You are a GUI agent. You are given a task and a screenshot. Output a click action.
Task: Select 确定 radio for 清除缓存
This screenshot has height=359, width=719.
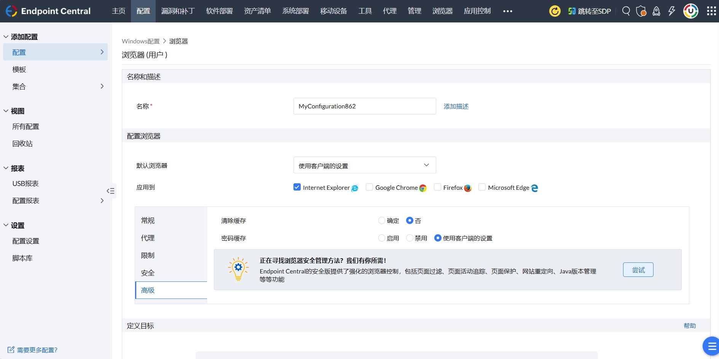tap(382, 221)
